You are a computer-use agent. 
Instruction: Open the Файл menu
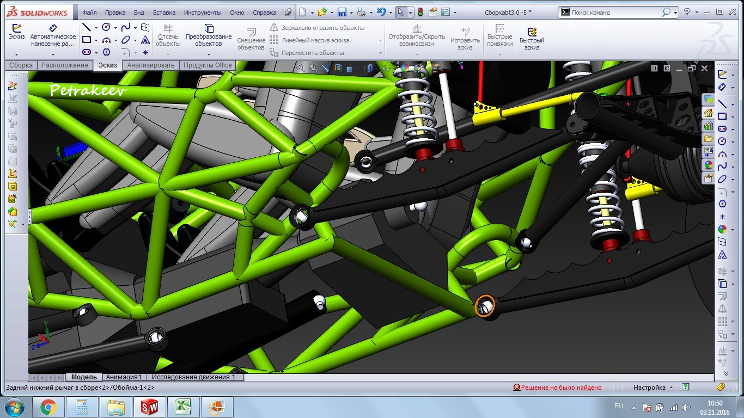[x=90, y=13]
